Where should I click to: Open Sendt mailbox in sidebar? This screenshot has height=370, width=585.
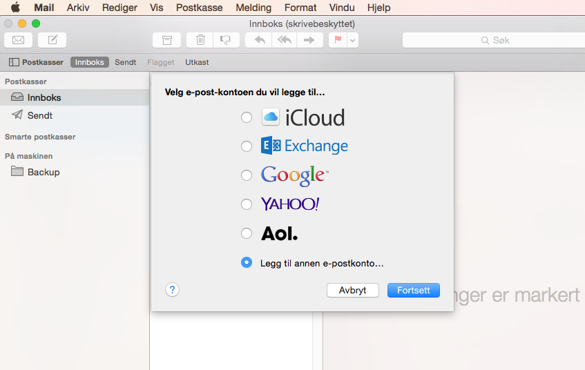point(75,115)
